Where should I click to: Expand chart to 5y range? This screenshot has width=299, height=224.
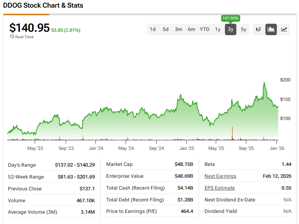pyautogui.click(x=244, y=29)
